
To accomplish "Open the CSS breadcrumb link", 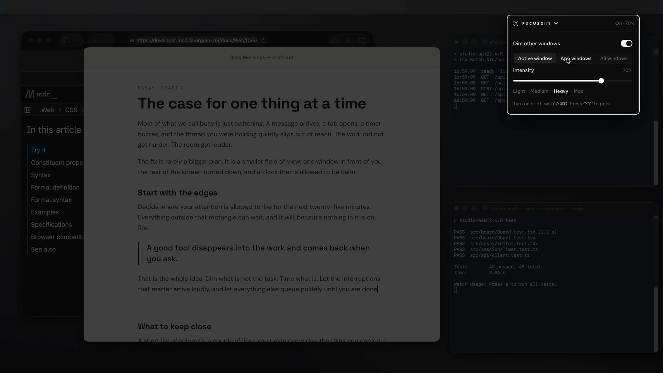I will pyautogui.click(x=71, y=110).
